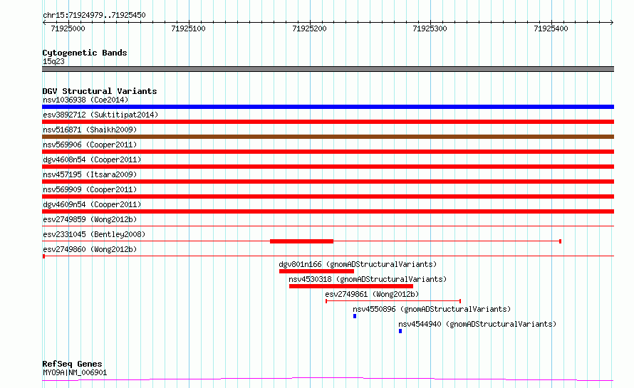This screenshot has height=388, width=634.
Task: Open the esv2331045 (Bentley2008) entry
Action: [94, 234]
